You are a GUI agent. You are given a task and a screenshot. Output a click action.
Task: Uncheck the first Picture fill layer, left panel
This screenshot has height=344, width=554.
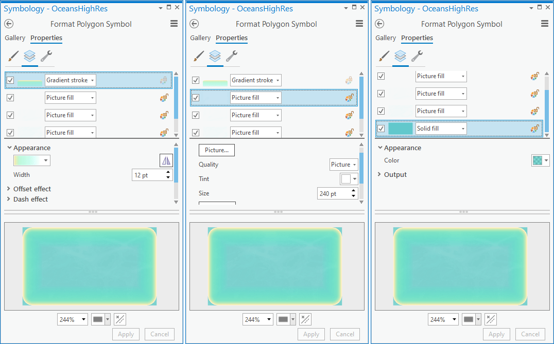(x=10, y=98)
